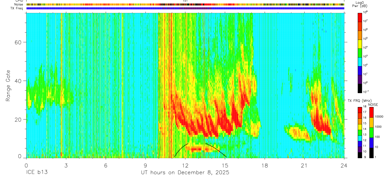Screen dimensions: 387x179
Task: Click the green segment of NOISE colorbar
Action: pos(371,132)
